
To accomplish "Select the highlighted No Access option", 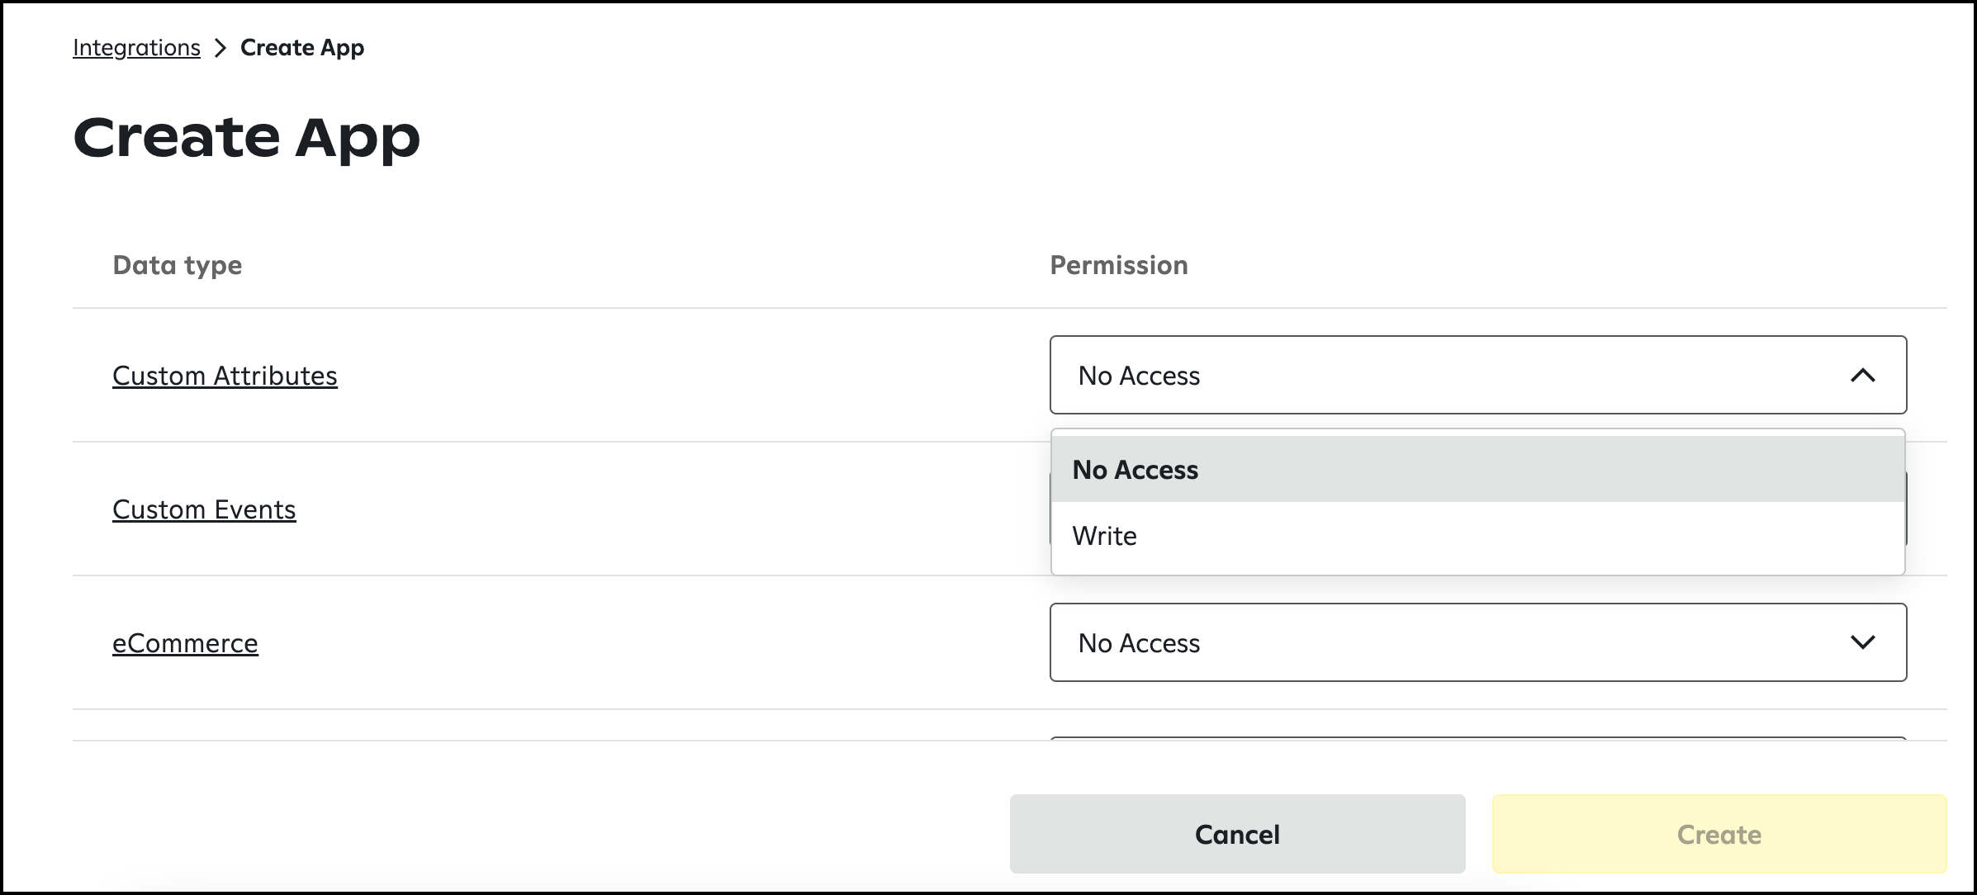I will [1478, 469].
